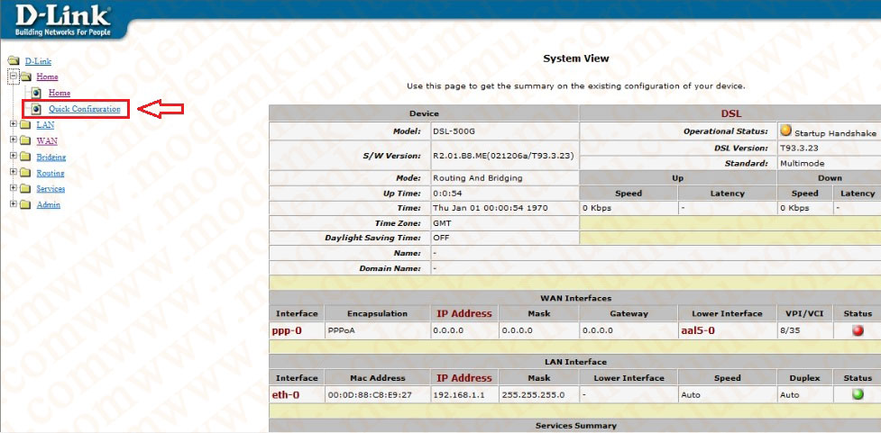Open the Routing menu link
Viewport: 881px width, 433px height.
tap(50, 174)
